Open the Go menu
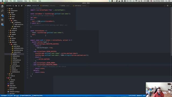This screenshot has height=97, width=172. [30, 1]
